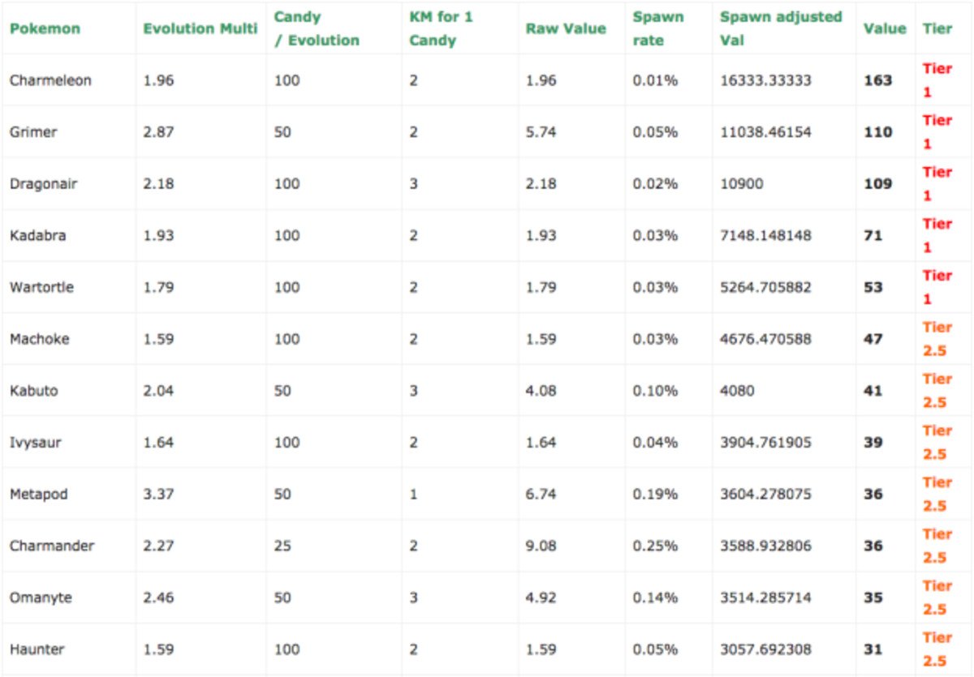This screenshot has height=677, width=974.
Task: Click Kadabra's bold value 71
Action: 873,236
